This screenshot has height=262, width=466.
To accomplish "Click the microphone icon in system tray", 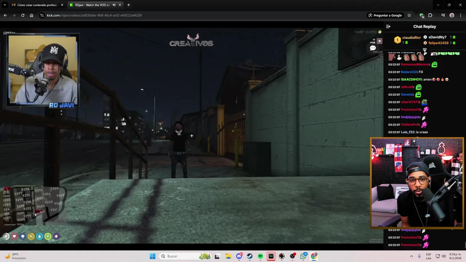I will click(x=419, y=256).
